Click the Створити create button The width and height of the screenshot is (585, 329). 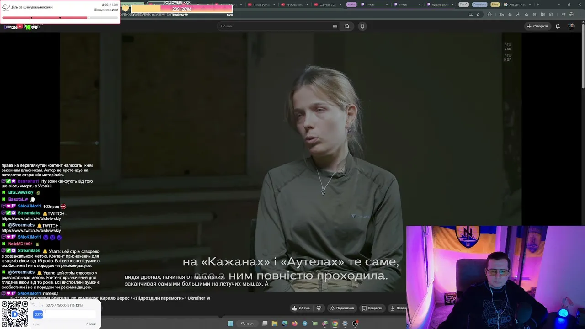(537, 26)
